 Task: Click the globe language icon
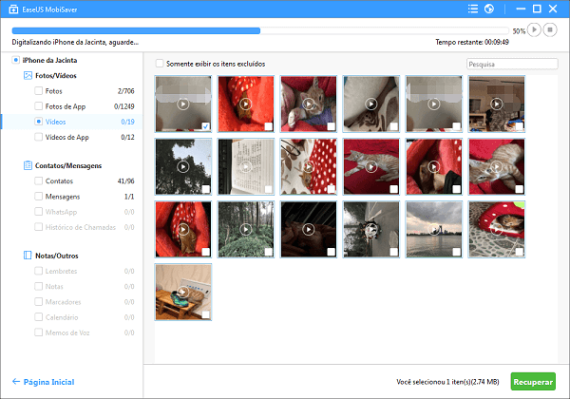[x=488, y=9]
